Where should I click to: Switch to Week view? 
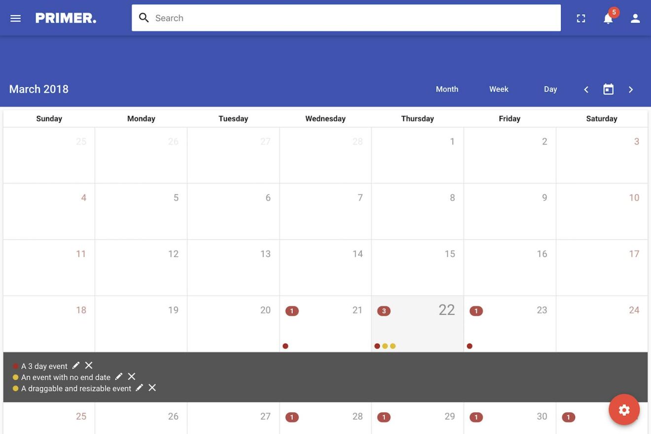(x=499, y=89)
